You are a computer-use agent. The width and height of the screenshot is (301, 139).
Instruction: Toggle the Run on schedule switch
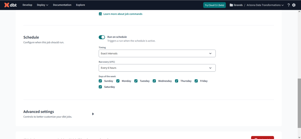tap(102, 37)
